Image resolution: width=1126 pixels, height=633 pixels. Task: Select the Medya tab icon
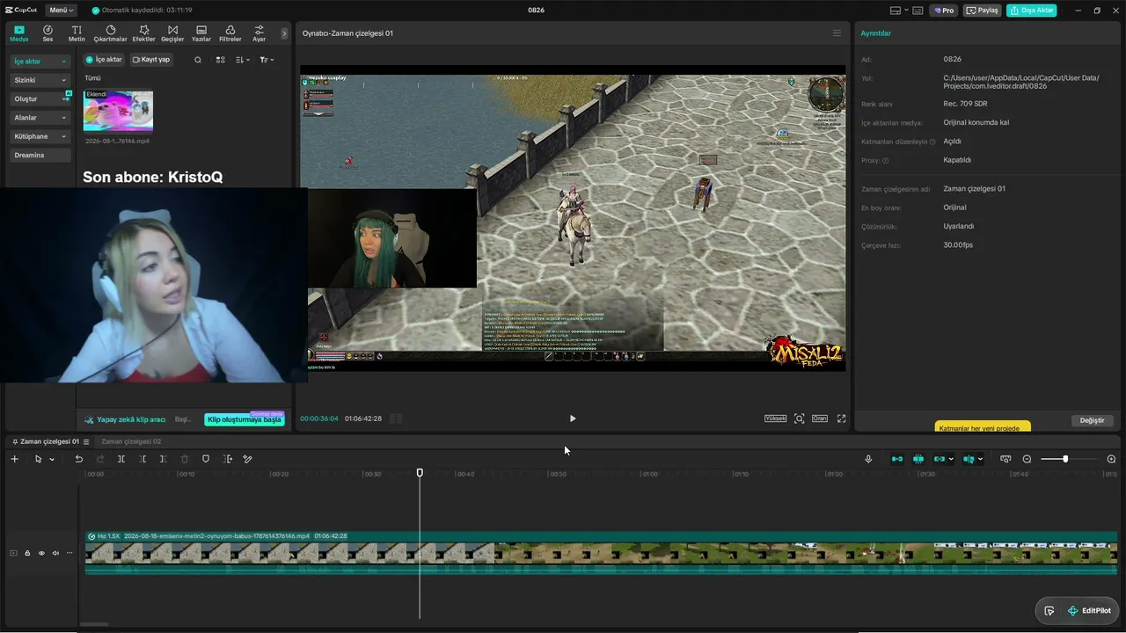click(18, 33)
